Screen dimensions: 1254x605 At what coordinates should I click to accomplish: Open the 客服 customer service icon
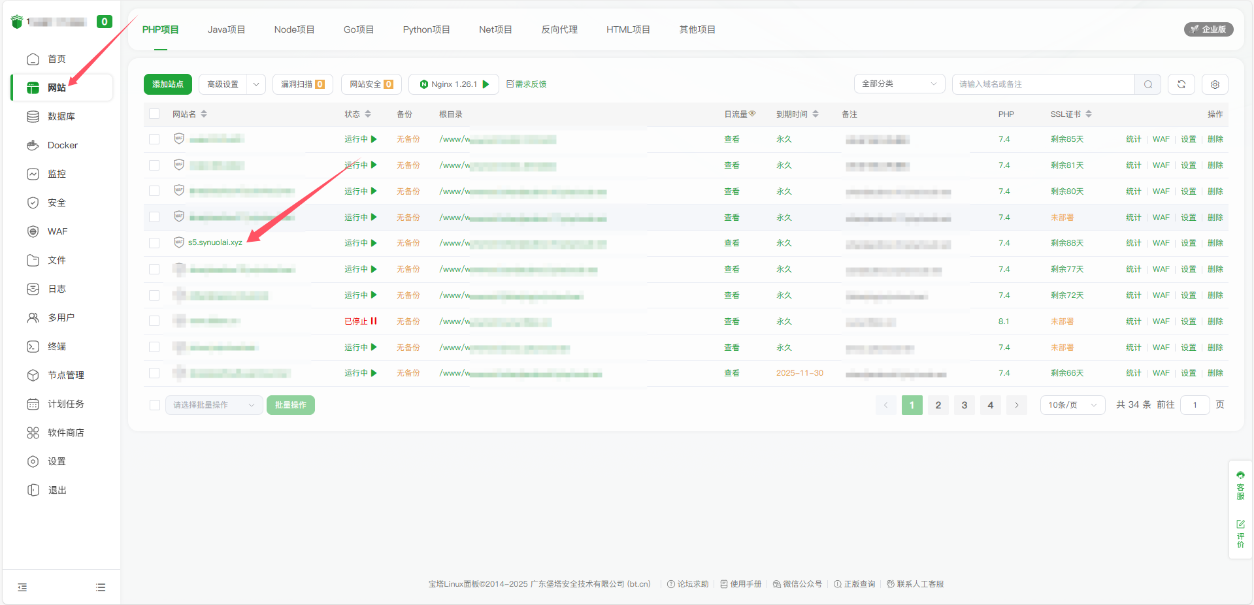(x=1240, y=485)
